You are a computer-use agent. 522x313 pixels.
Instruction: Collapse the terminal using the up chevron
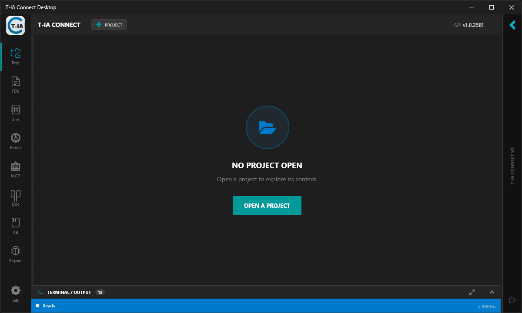pos(492,292)
